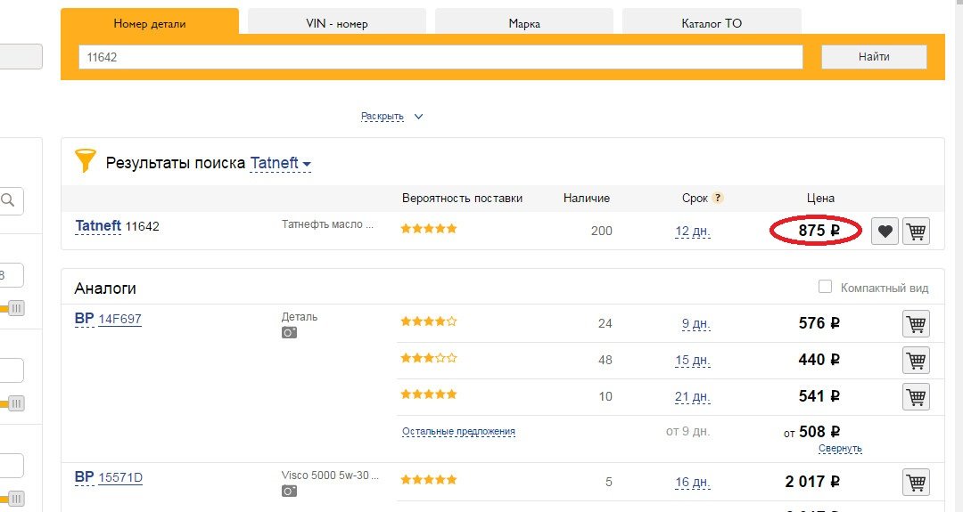This screenshot has height=512, width=963.
Task: Open Остальные предложения link
Action: (458, 431)
